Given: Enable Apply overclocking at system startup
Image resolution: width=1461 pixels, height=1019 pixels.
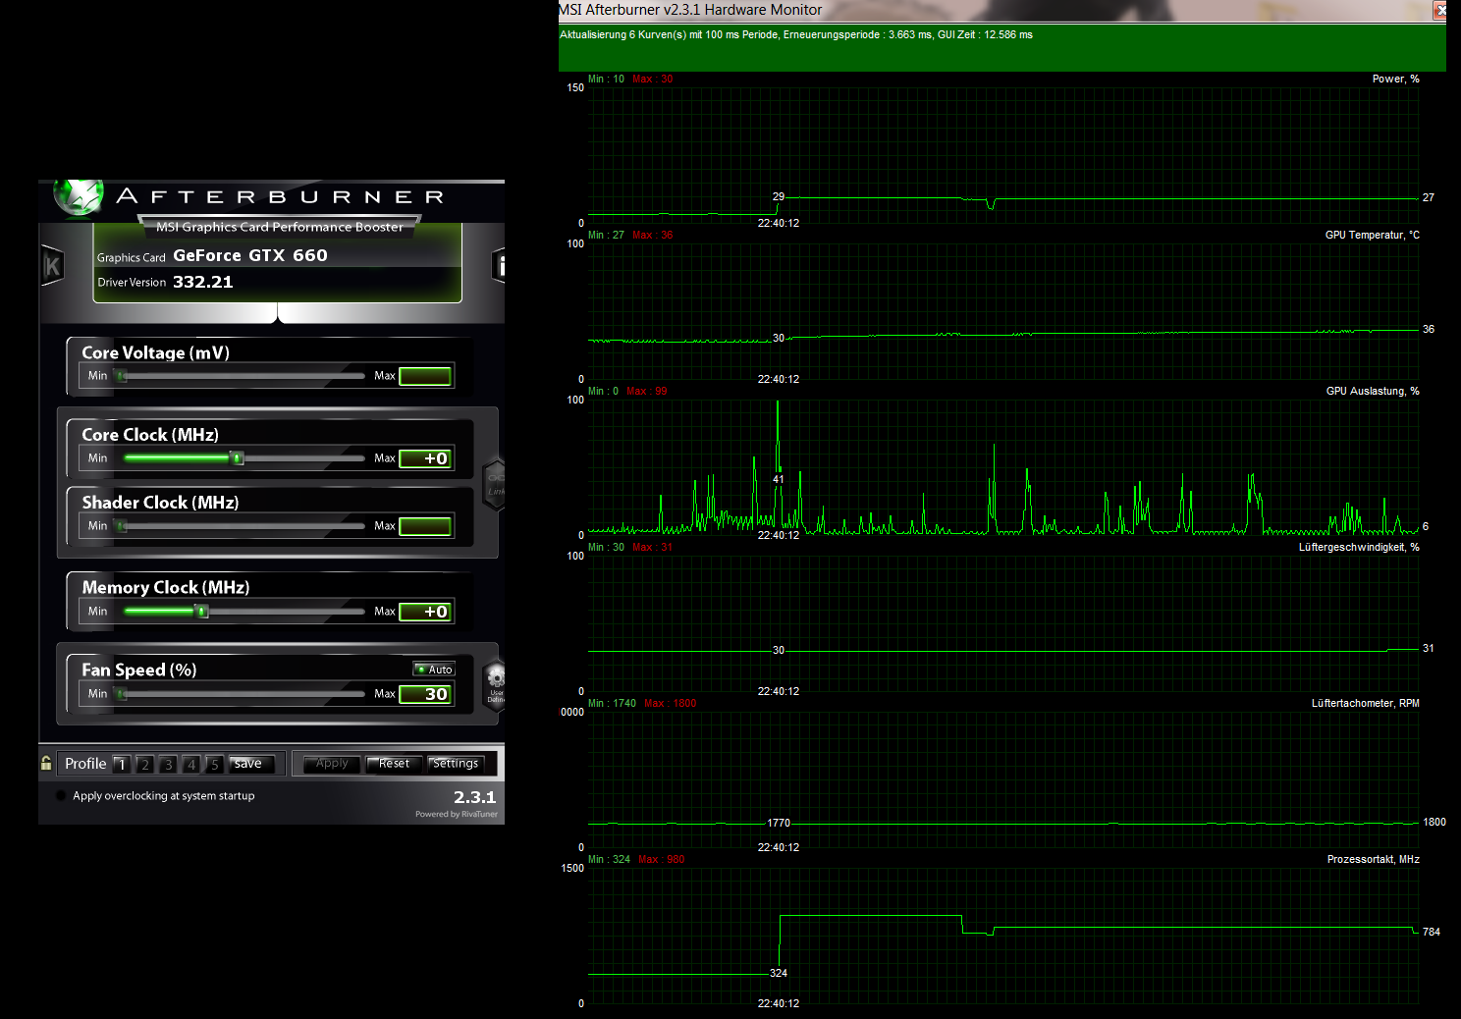Looking at the screenshot, I should [x=62, y=796].
